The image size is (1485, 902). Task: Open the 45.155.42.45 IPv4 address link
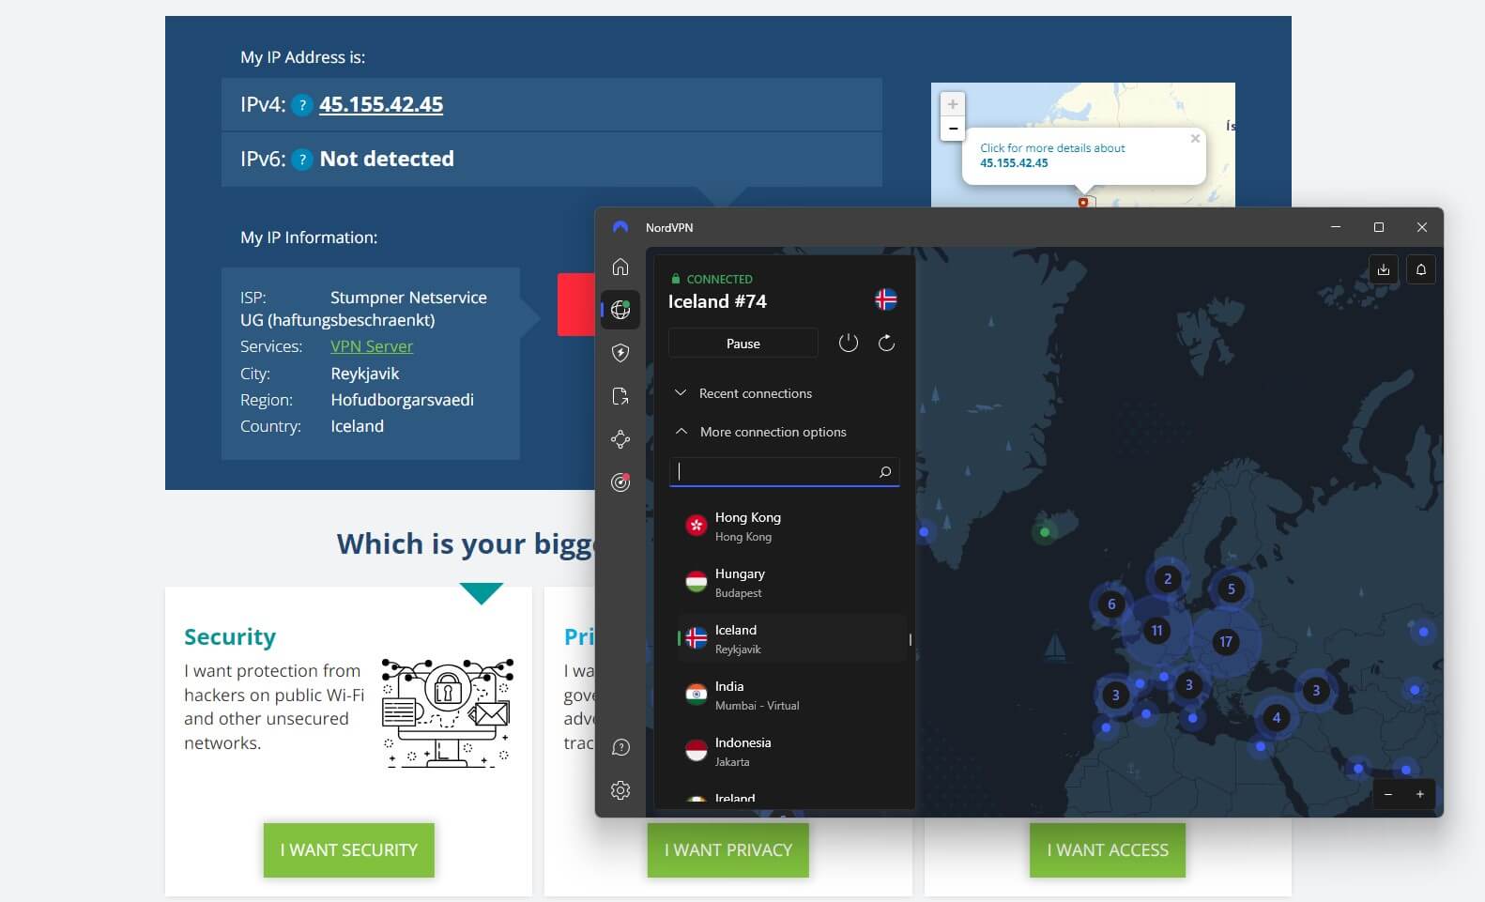point(381,104)
